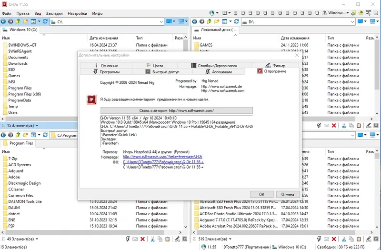Click red delete X in 519 Элемент(ов) bar

(x=334, y=239)
